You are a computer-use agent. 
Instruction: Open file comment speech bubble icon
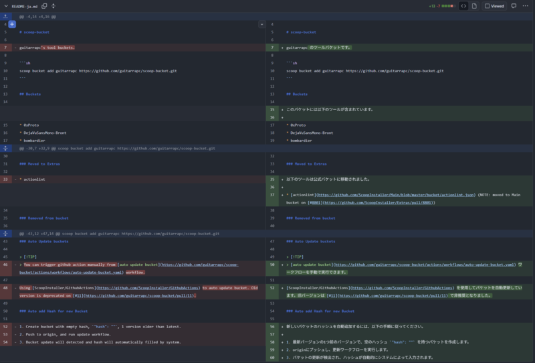pos(514,6)
